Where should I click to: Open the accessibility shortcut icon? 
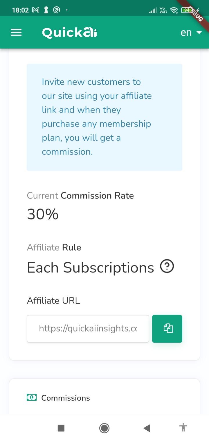click(x=183, y=428)
